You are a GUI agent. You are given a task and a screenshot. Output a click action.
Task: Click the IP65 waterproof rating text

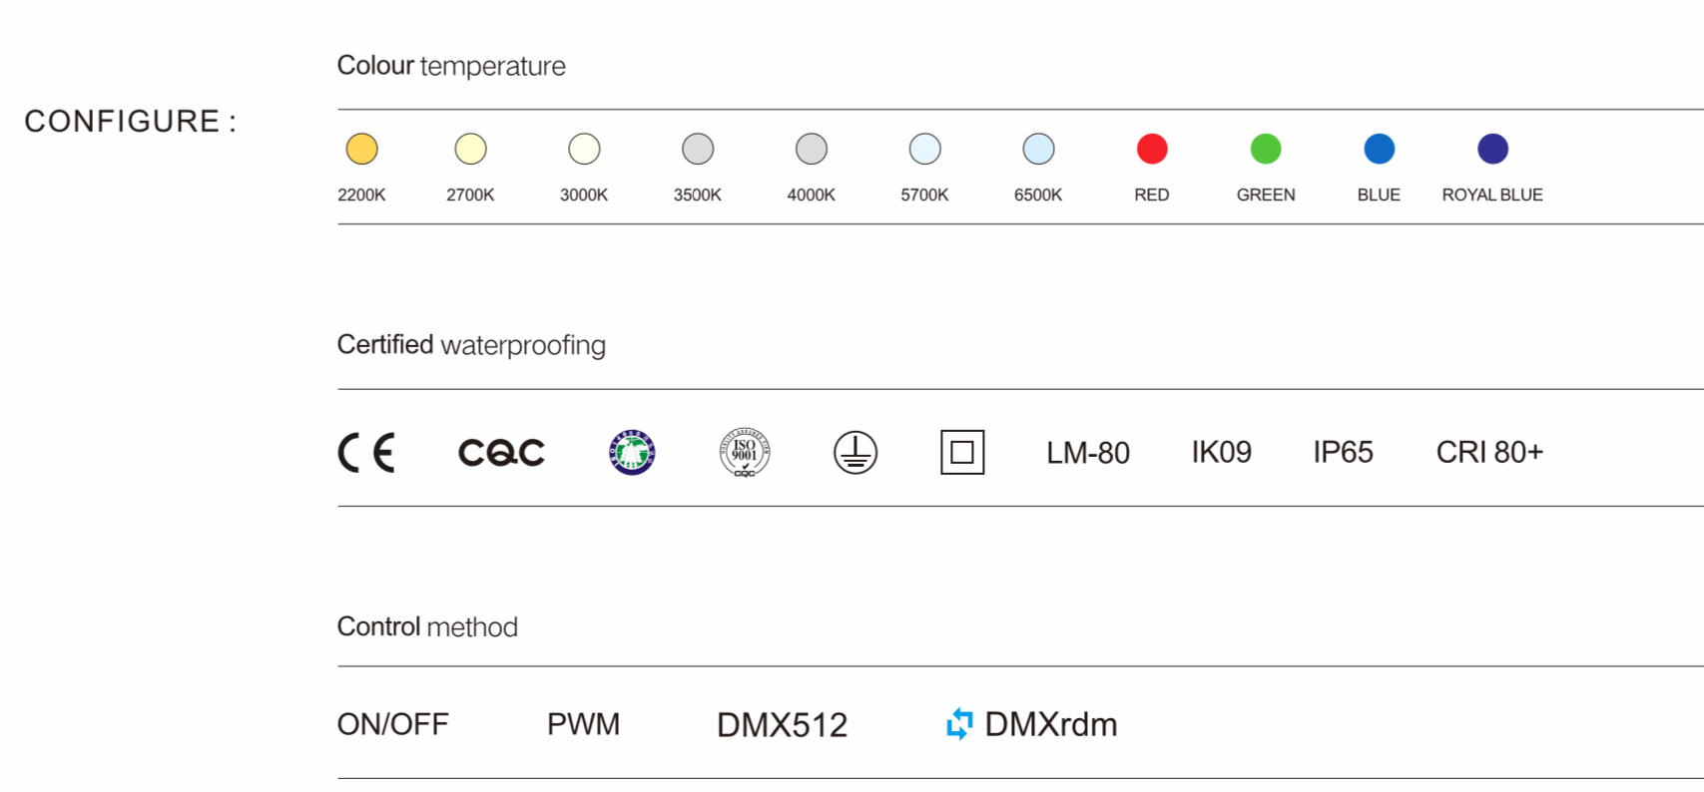tap(1343, 453)
